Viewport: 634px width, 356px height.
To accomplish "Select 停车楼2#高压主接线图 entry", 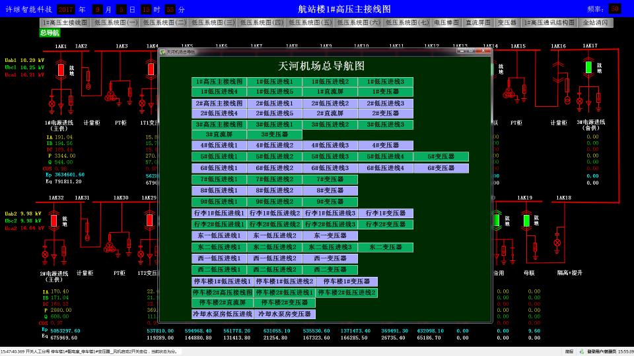I will click(223, 293).
